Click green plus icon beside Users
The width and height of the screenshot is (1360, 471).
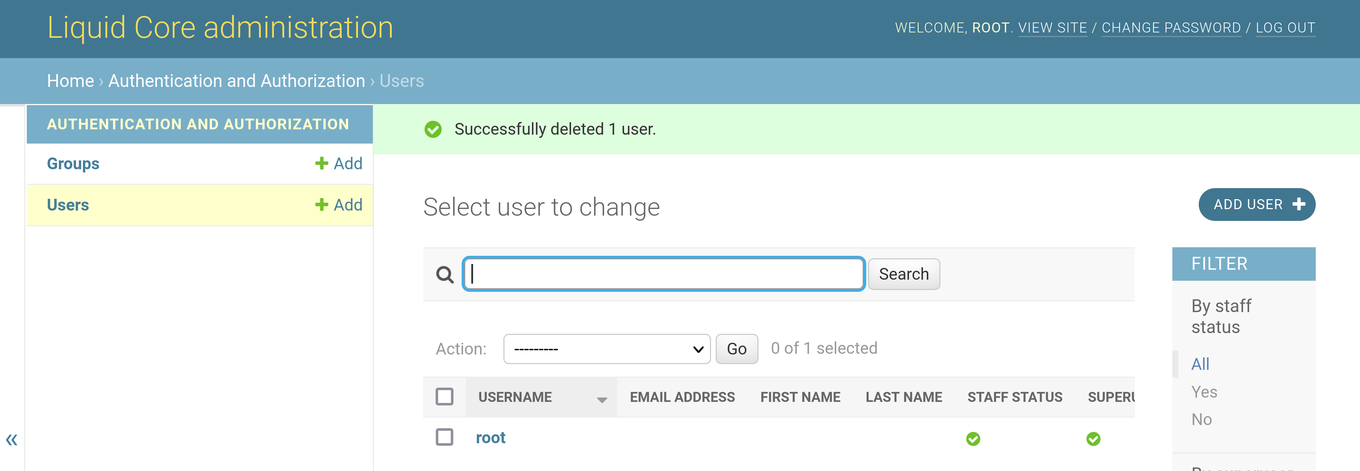coord(321,205)
